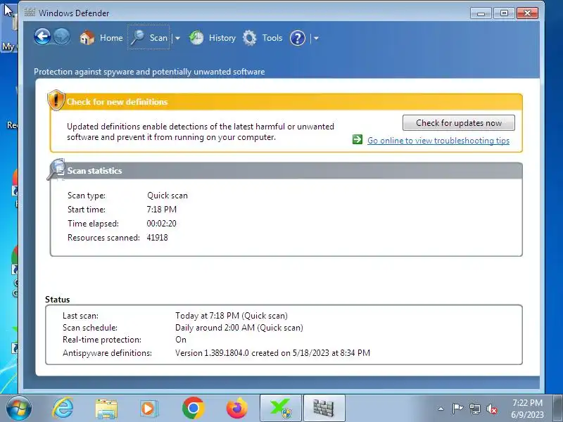Close the Windows Defender window

pyautogui.click(x=527, y=13)
